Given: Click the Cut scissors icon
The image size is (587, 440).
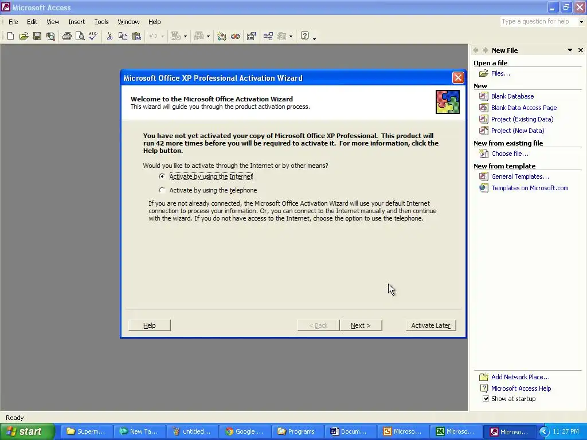Looking at the screenshot, I should pos(109,36).
